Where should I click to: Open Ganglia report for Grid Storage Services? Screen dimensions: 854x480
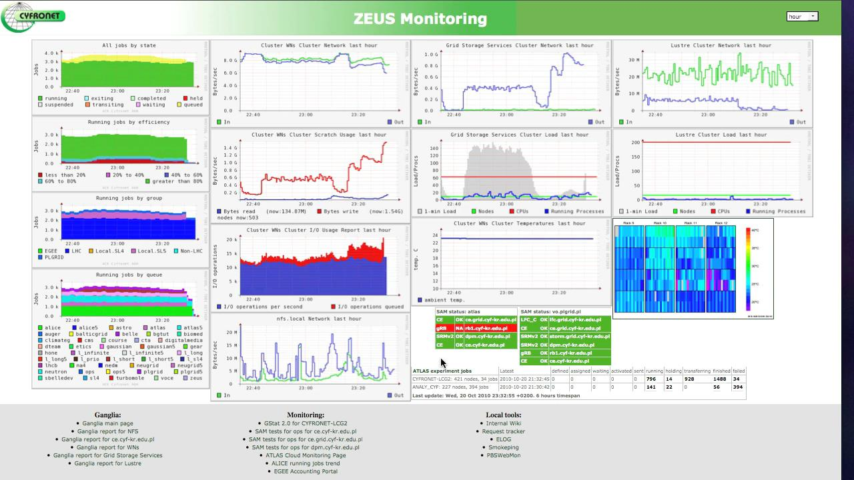[x=107, y=455]
